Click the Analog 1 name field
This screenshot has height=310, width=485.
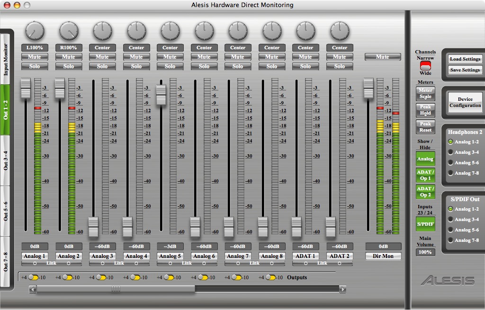coord(35,256)
